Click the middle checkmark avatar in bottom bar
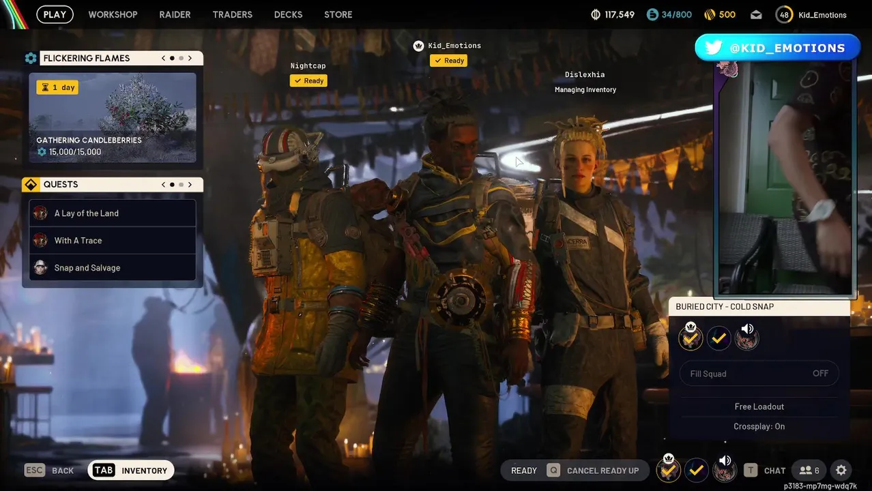 pyautogui.click(x=696, y=470)
